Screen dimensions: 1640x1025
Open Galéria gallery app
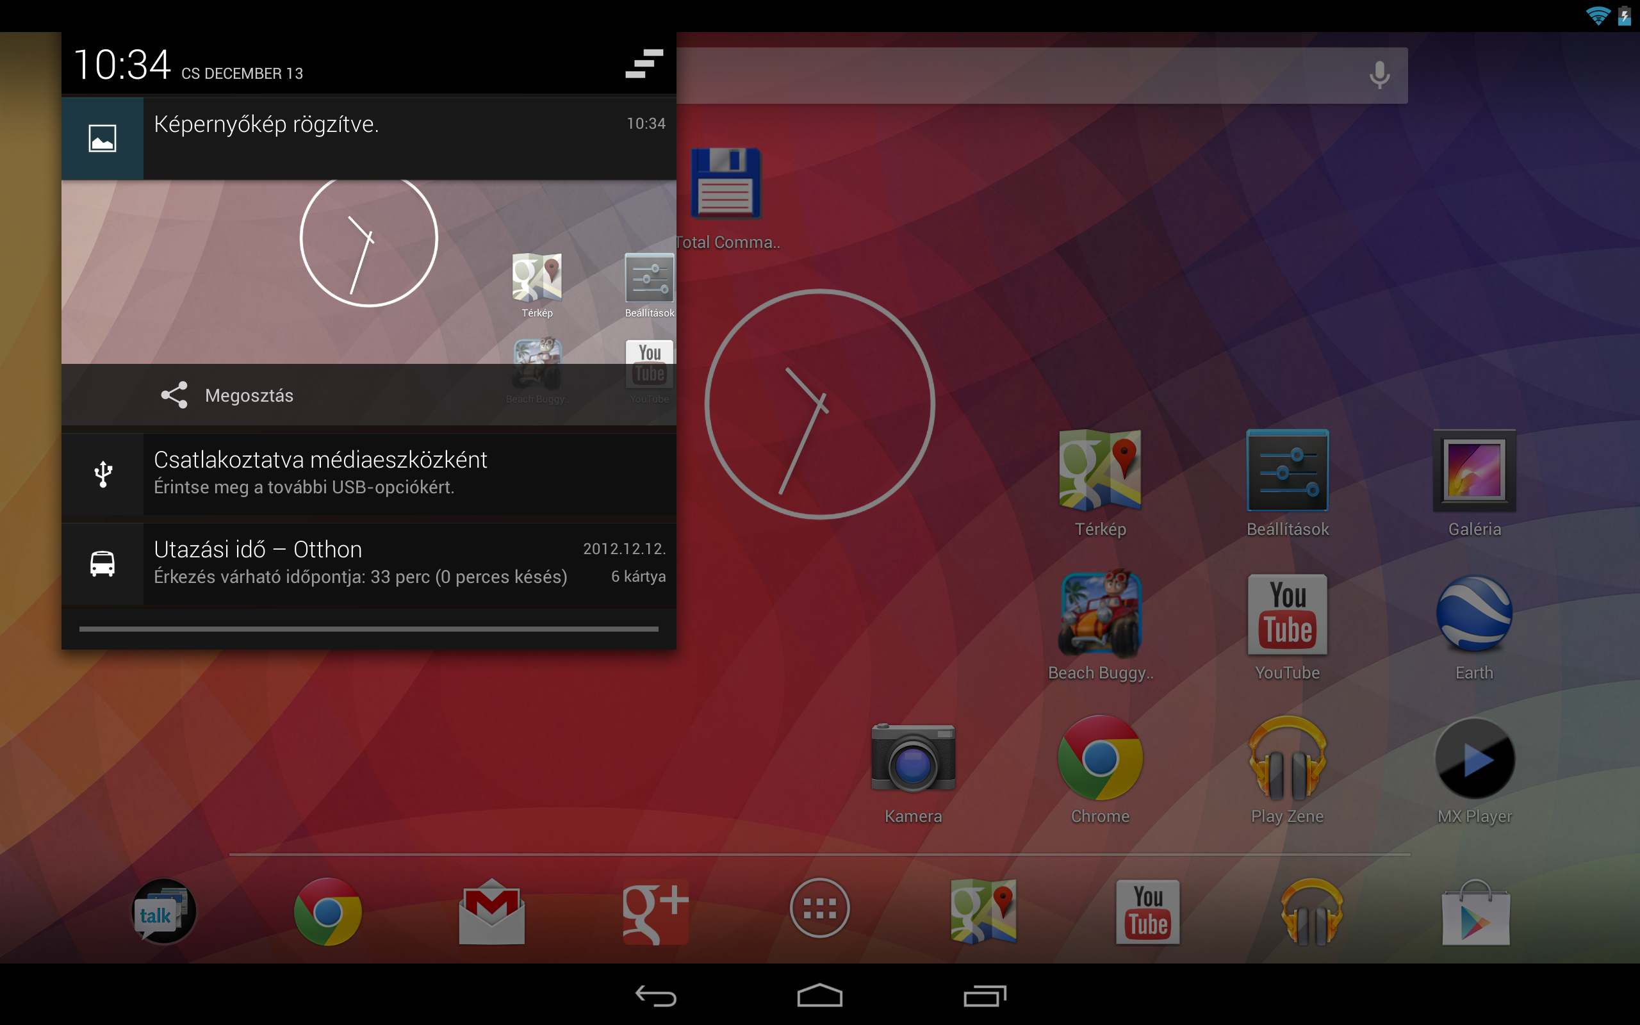(1475, 483)
